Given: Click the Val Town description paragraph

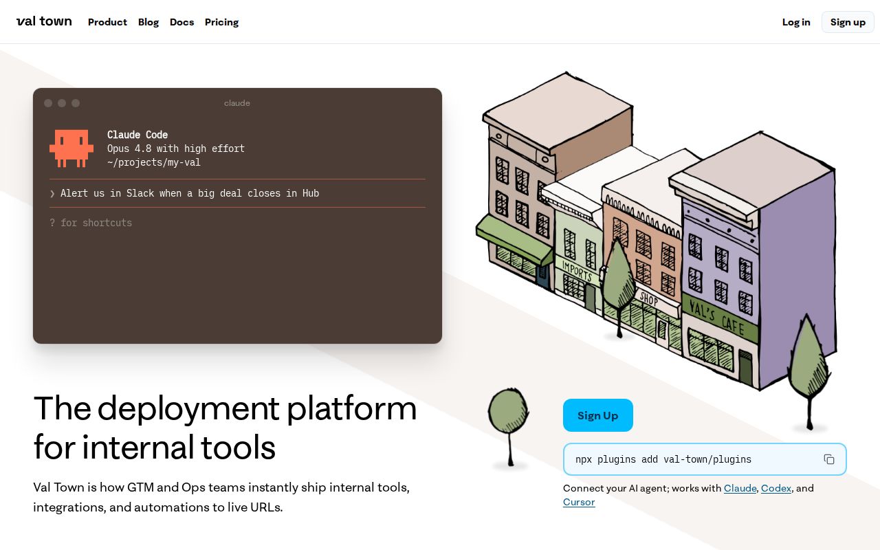Looking at the screenshot, I should 221,497.
